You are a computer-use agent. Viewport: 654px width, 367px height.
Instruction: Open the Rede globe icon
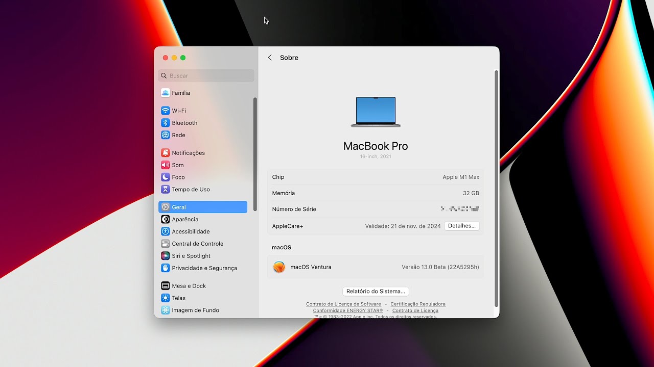click(165, 135)
